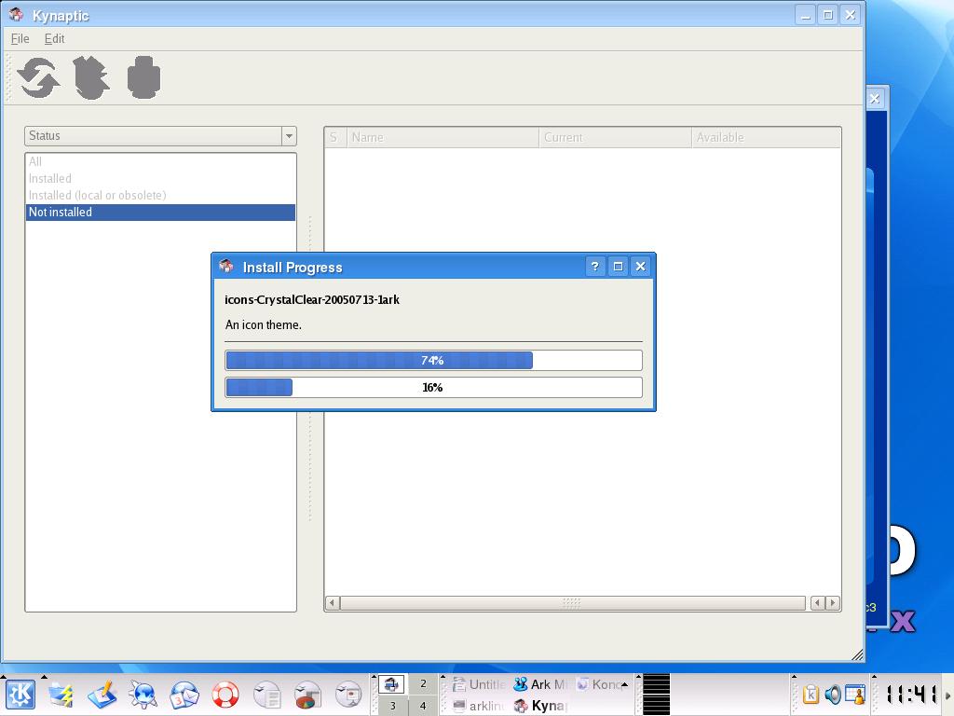The image size is (954, 716).
Task: Open the folder with lightning taskbar icon
Action: (61, 695)
